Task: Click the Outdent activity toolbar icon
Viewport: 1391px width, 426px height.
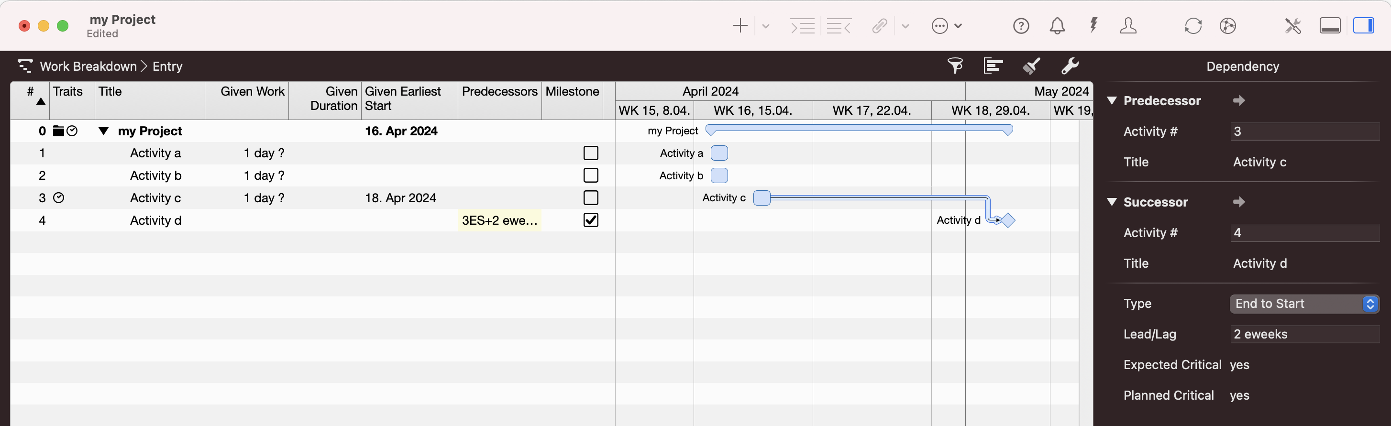Action: tap(839, 26)
